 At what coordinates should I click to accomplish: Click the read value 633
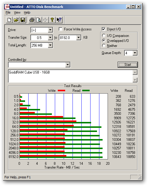coord(132,96)
